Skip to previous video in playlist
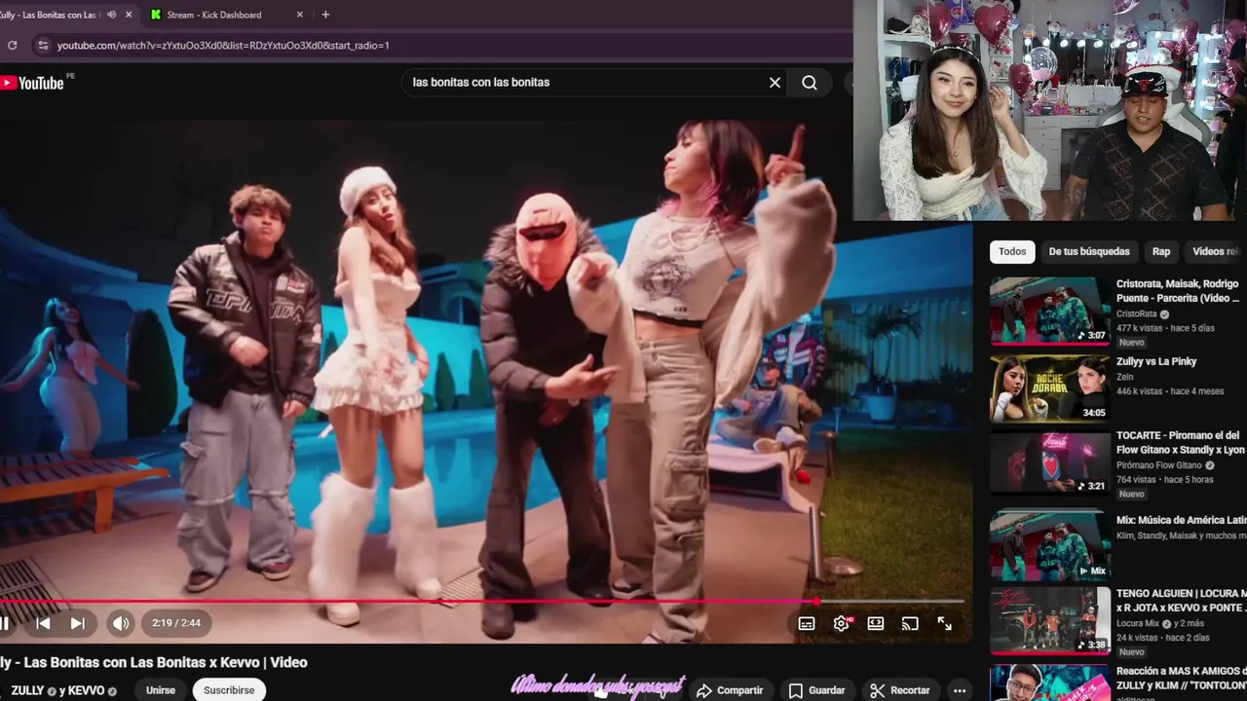Screen dimensions: 1247x701 point(43,623)
